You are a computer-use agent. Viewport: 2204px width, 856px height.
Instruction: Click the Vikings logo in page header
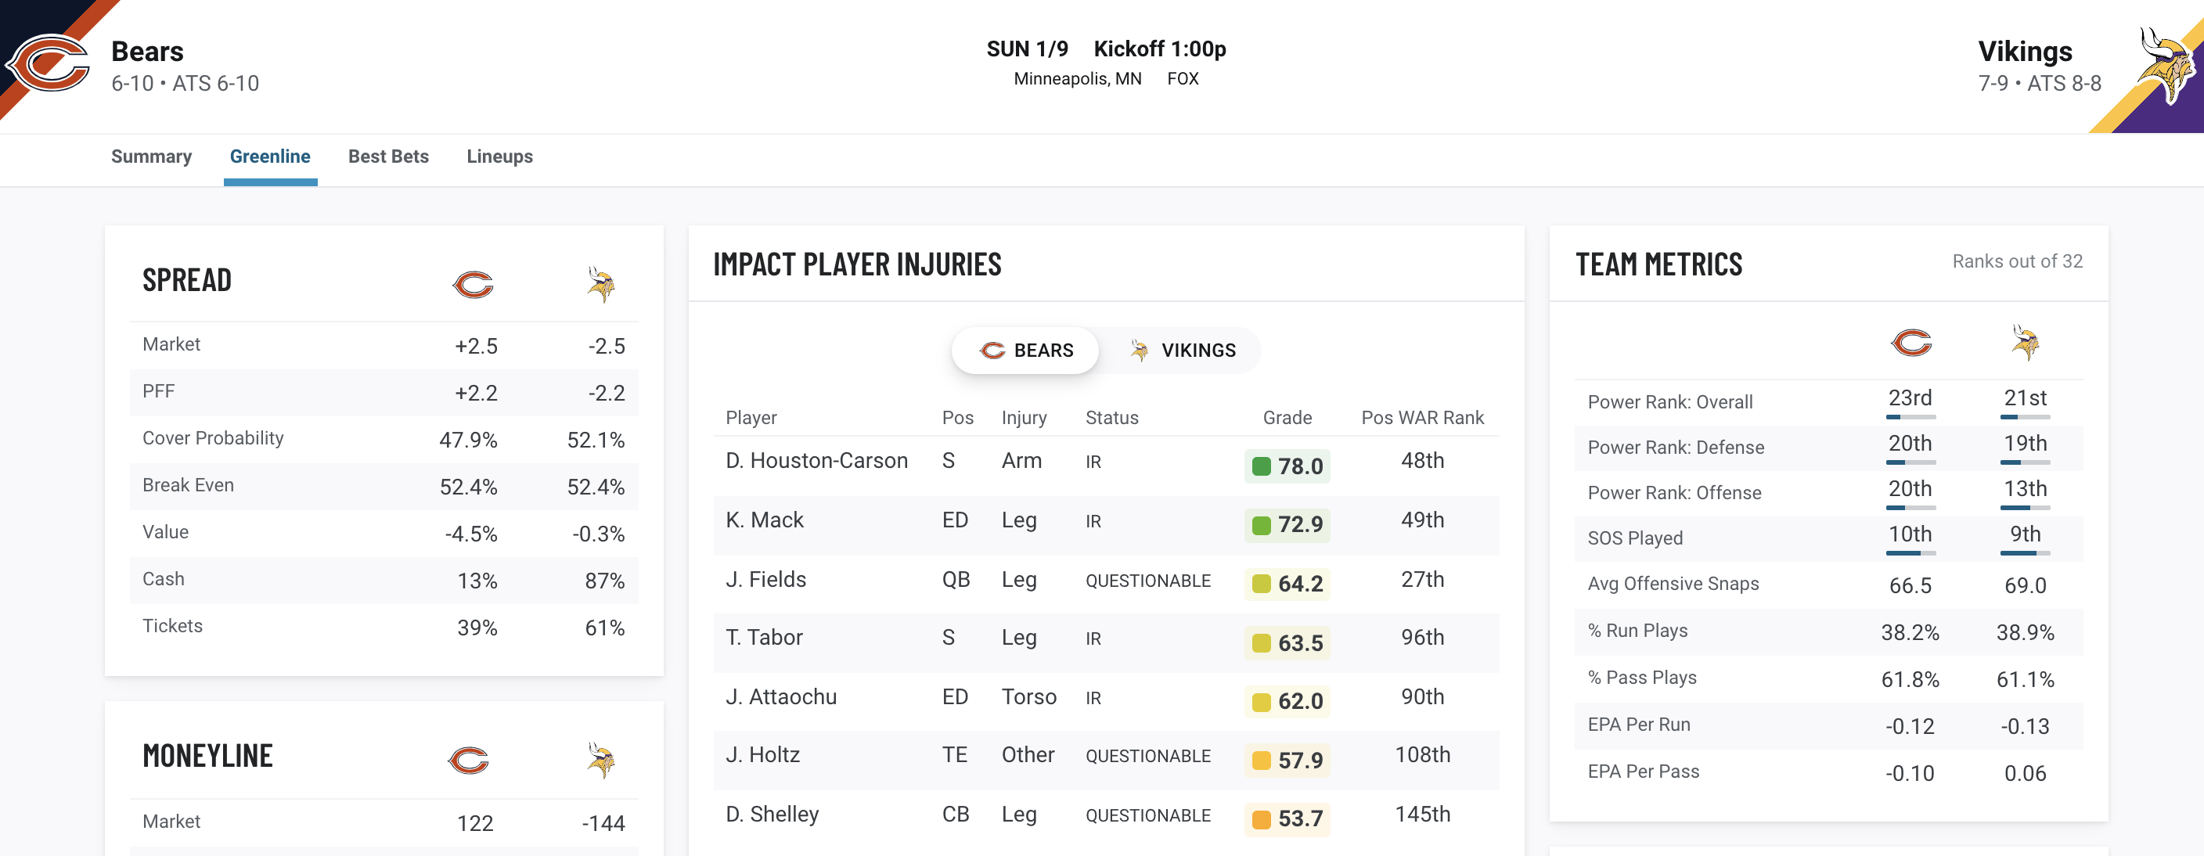(2166, 66)
